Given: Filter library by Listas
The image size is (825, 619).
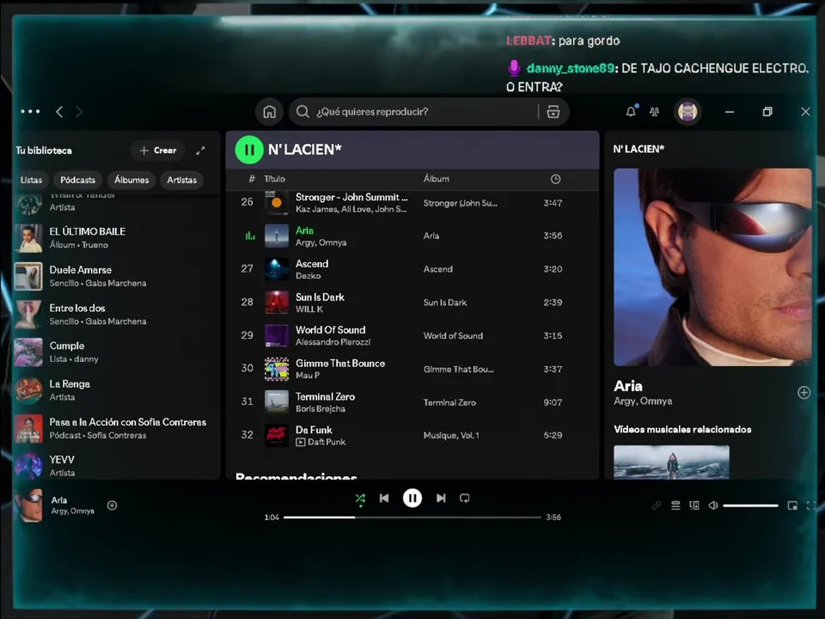Looking at the screenshot, I should 31,180.
